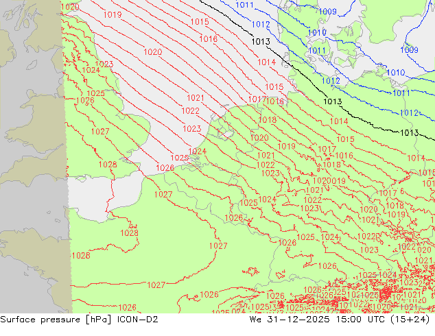Image resolution: width=435 pixels, height=336 pixels.
Task: Click the "(15+24)" forecast offset text
Action: click(410, 320)
